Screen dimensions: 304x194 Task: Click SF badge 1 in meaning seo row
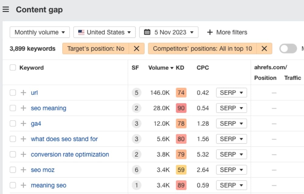(x=136, y=185)
